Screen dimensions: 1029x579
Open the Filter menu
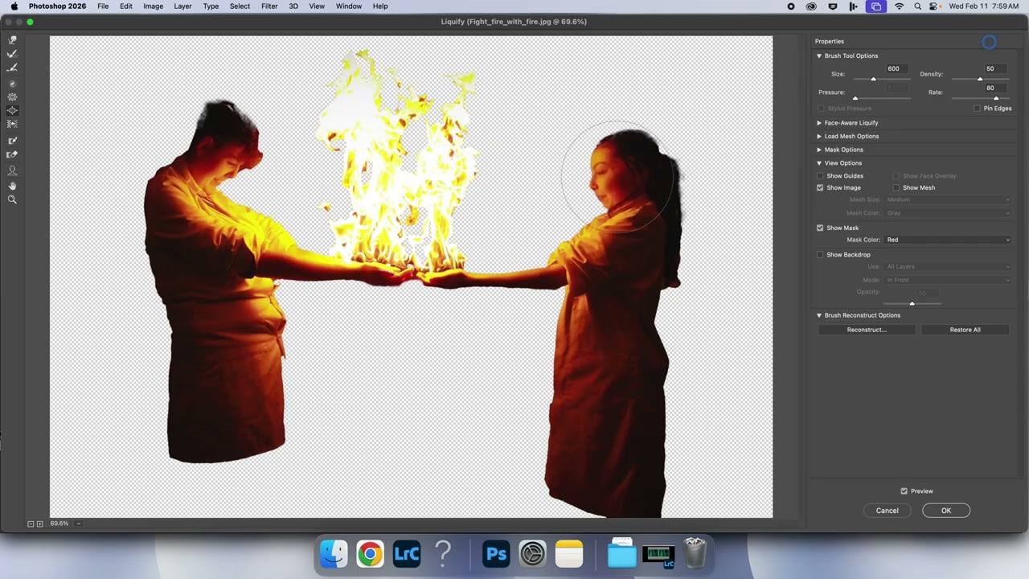click(269, 6)
